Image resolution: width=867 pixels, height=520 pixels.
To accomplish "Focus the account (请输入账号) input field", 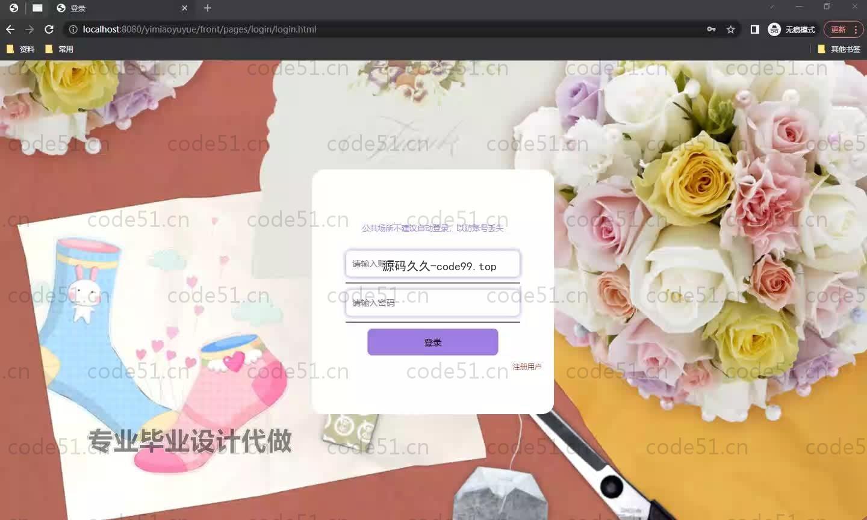I will coord(432,264).
